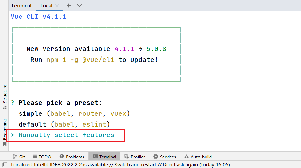Image resolution: width=301 pixels, height=168 pixels.
Task: Click the 'Vue CLI v4.1.1' text
Action: [x=38, y=17]
